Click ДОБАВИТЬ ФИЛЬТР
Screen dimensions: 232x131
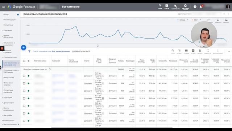[81, 52]
